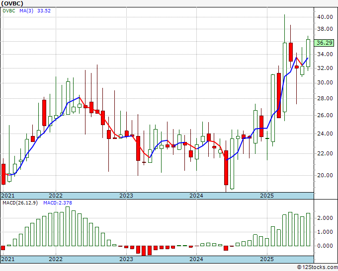The image size is (338, 271).
Task: Click the MACD(26,12,9) indicator label
Action: pos(20,203)
